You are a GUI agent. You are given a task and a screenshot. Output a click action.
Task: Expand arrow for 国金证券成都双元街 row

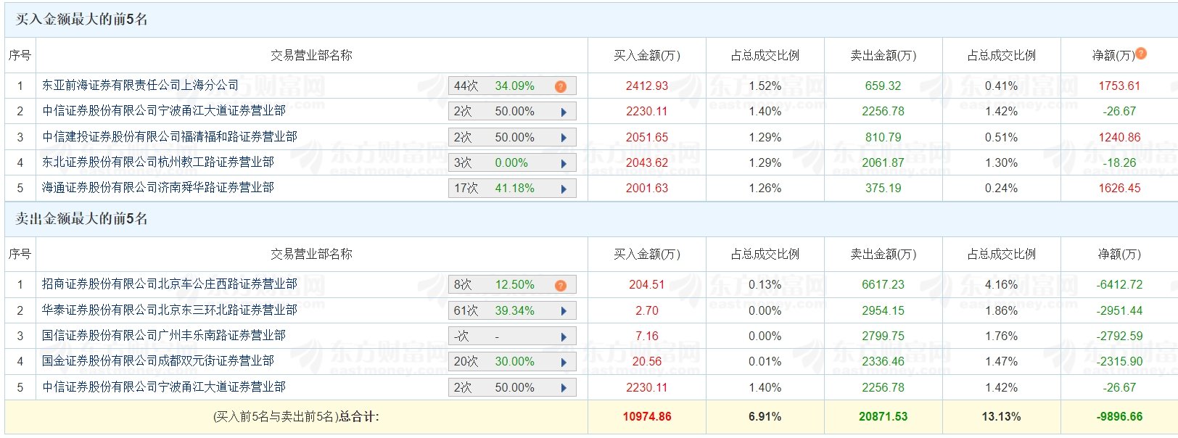[x=564, y=363]
